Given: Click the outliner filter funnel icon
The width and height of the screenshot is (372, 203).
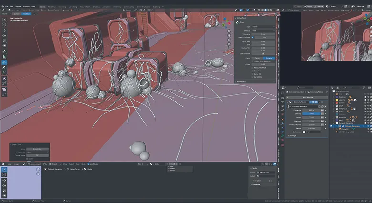Looking at the screenshot, I should coord(364,88).
